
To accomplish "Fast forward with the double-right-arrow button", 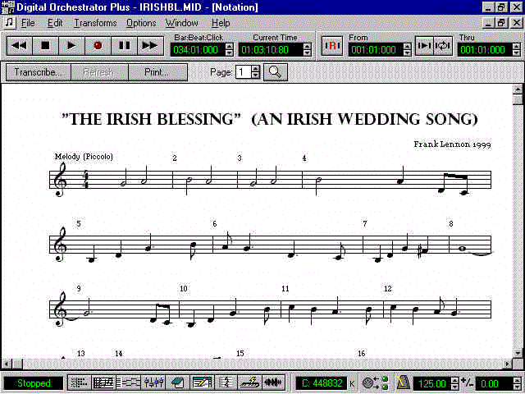I will (x=150, y=46).
